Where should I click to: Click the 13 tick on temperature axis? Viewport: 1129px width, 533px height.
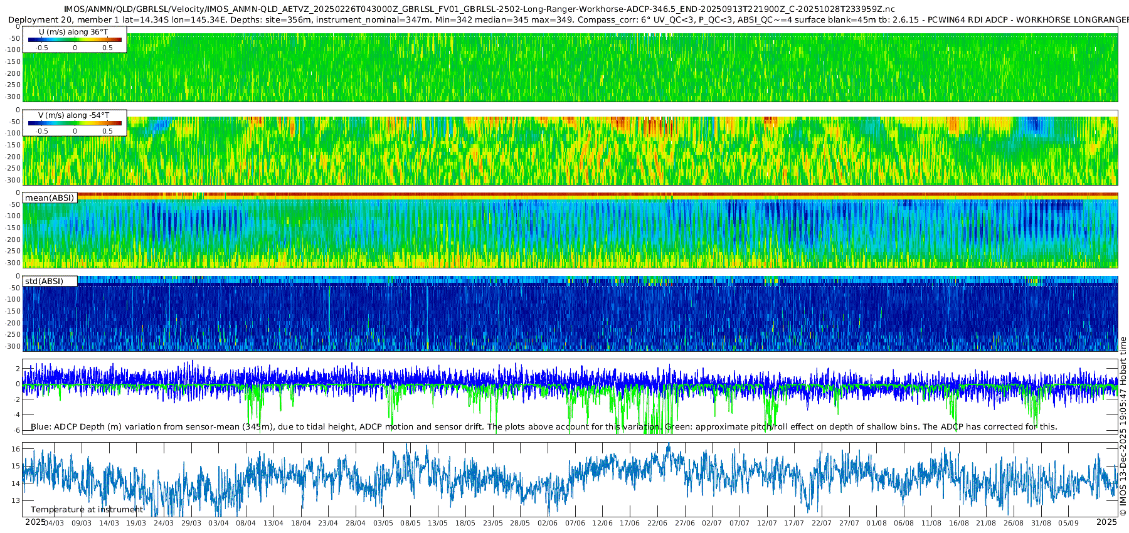[x=16, y=500]
